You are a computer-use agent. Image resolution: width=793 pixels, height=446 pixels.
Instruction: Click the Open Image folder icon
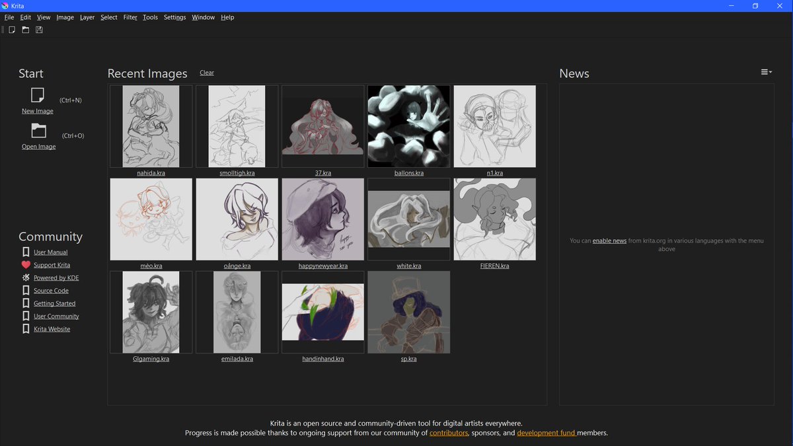[x=38, y=130]
